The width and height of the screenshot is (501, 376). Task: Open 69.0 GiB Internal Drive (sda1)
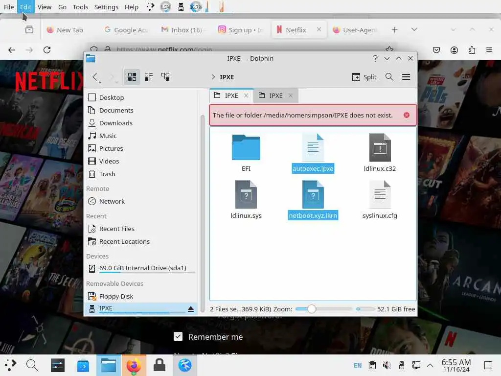point(141,269)
